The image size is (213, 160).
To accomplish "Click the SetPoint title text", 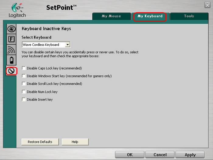I will click(x=61, y=8).
